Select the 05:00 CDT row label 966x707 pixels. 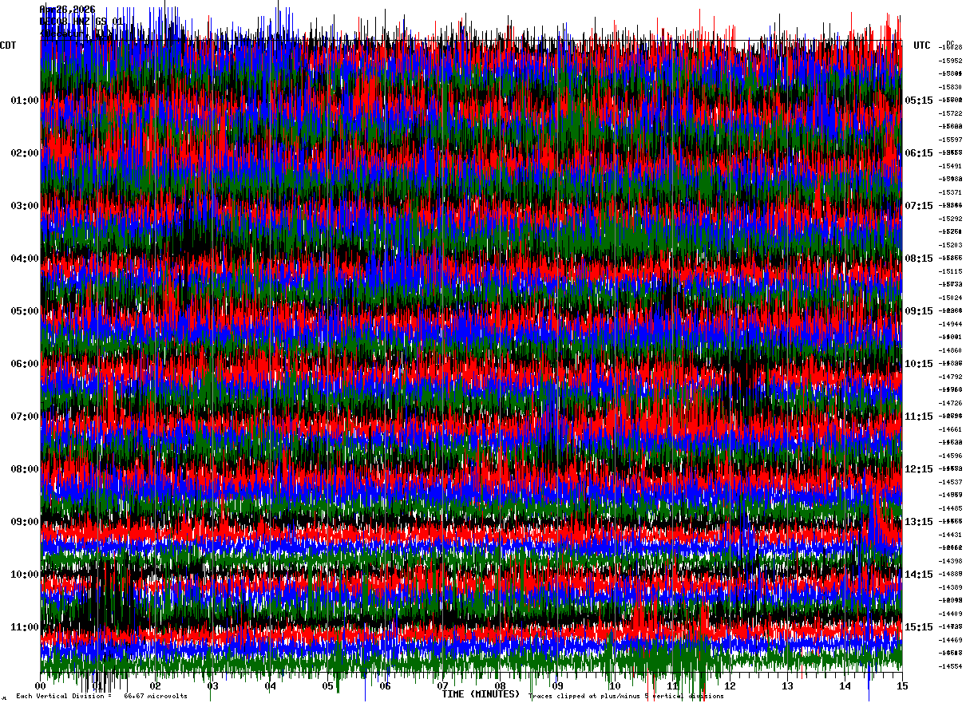point(25,311)
